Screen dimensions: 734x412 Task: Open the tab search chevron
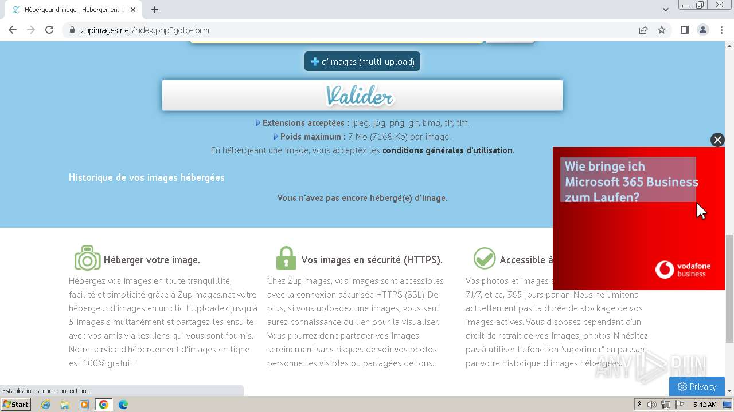(x=665, y=10)
